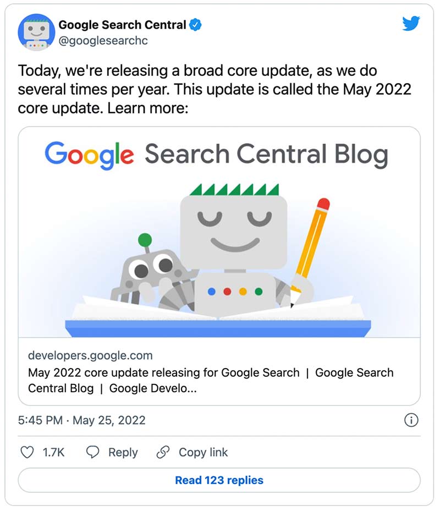Open Read 123 replies
Screen dimensions: 440x511
[219, 480]
